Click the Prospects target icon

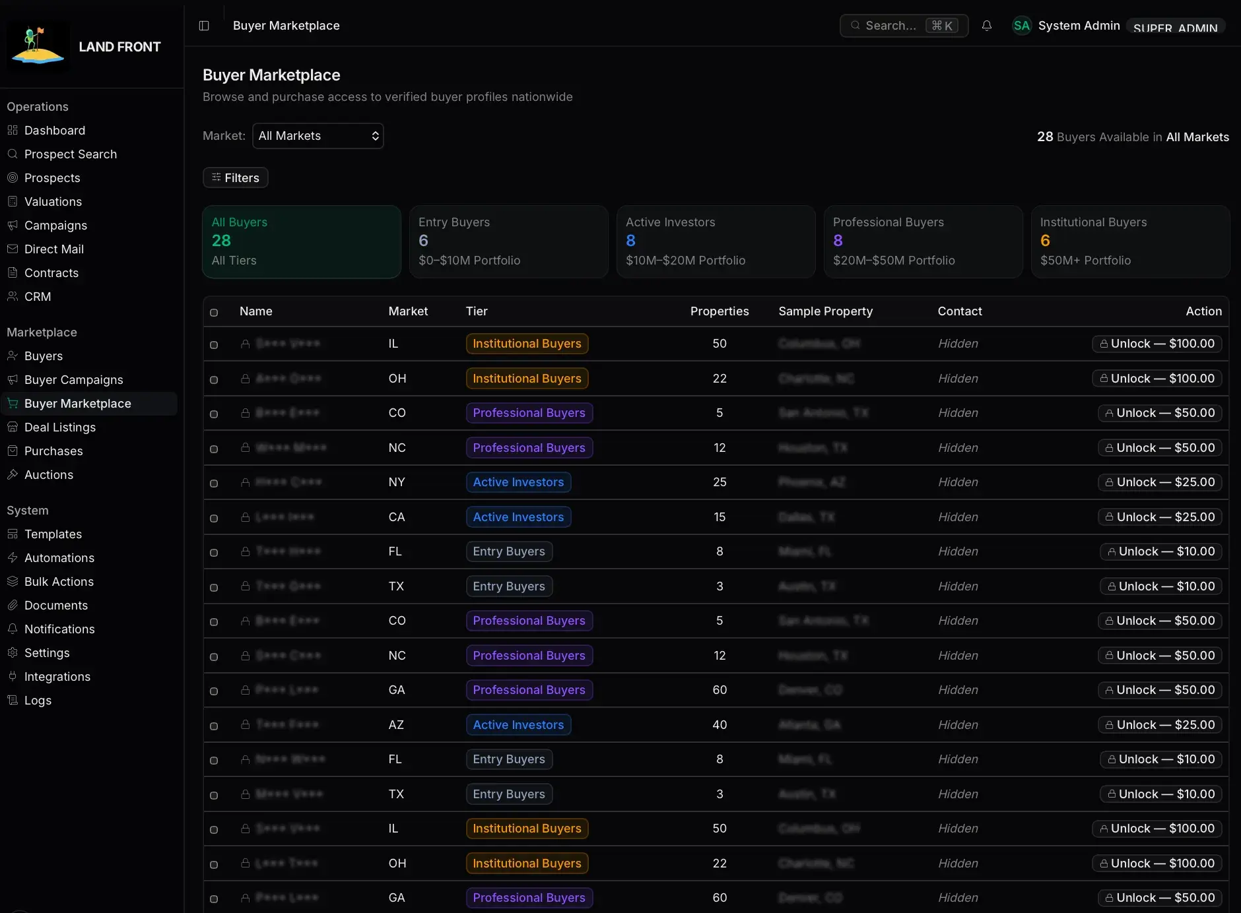[x=13, y=177]
